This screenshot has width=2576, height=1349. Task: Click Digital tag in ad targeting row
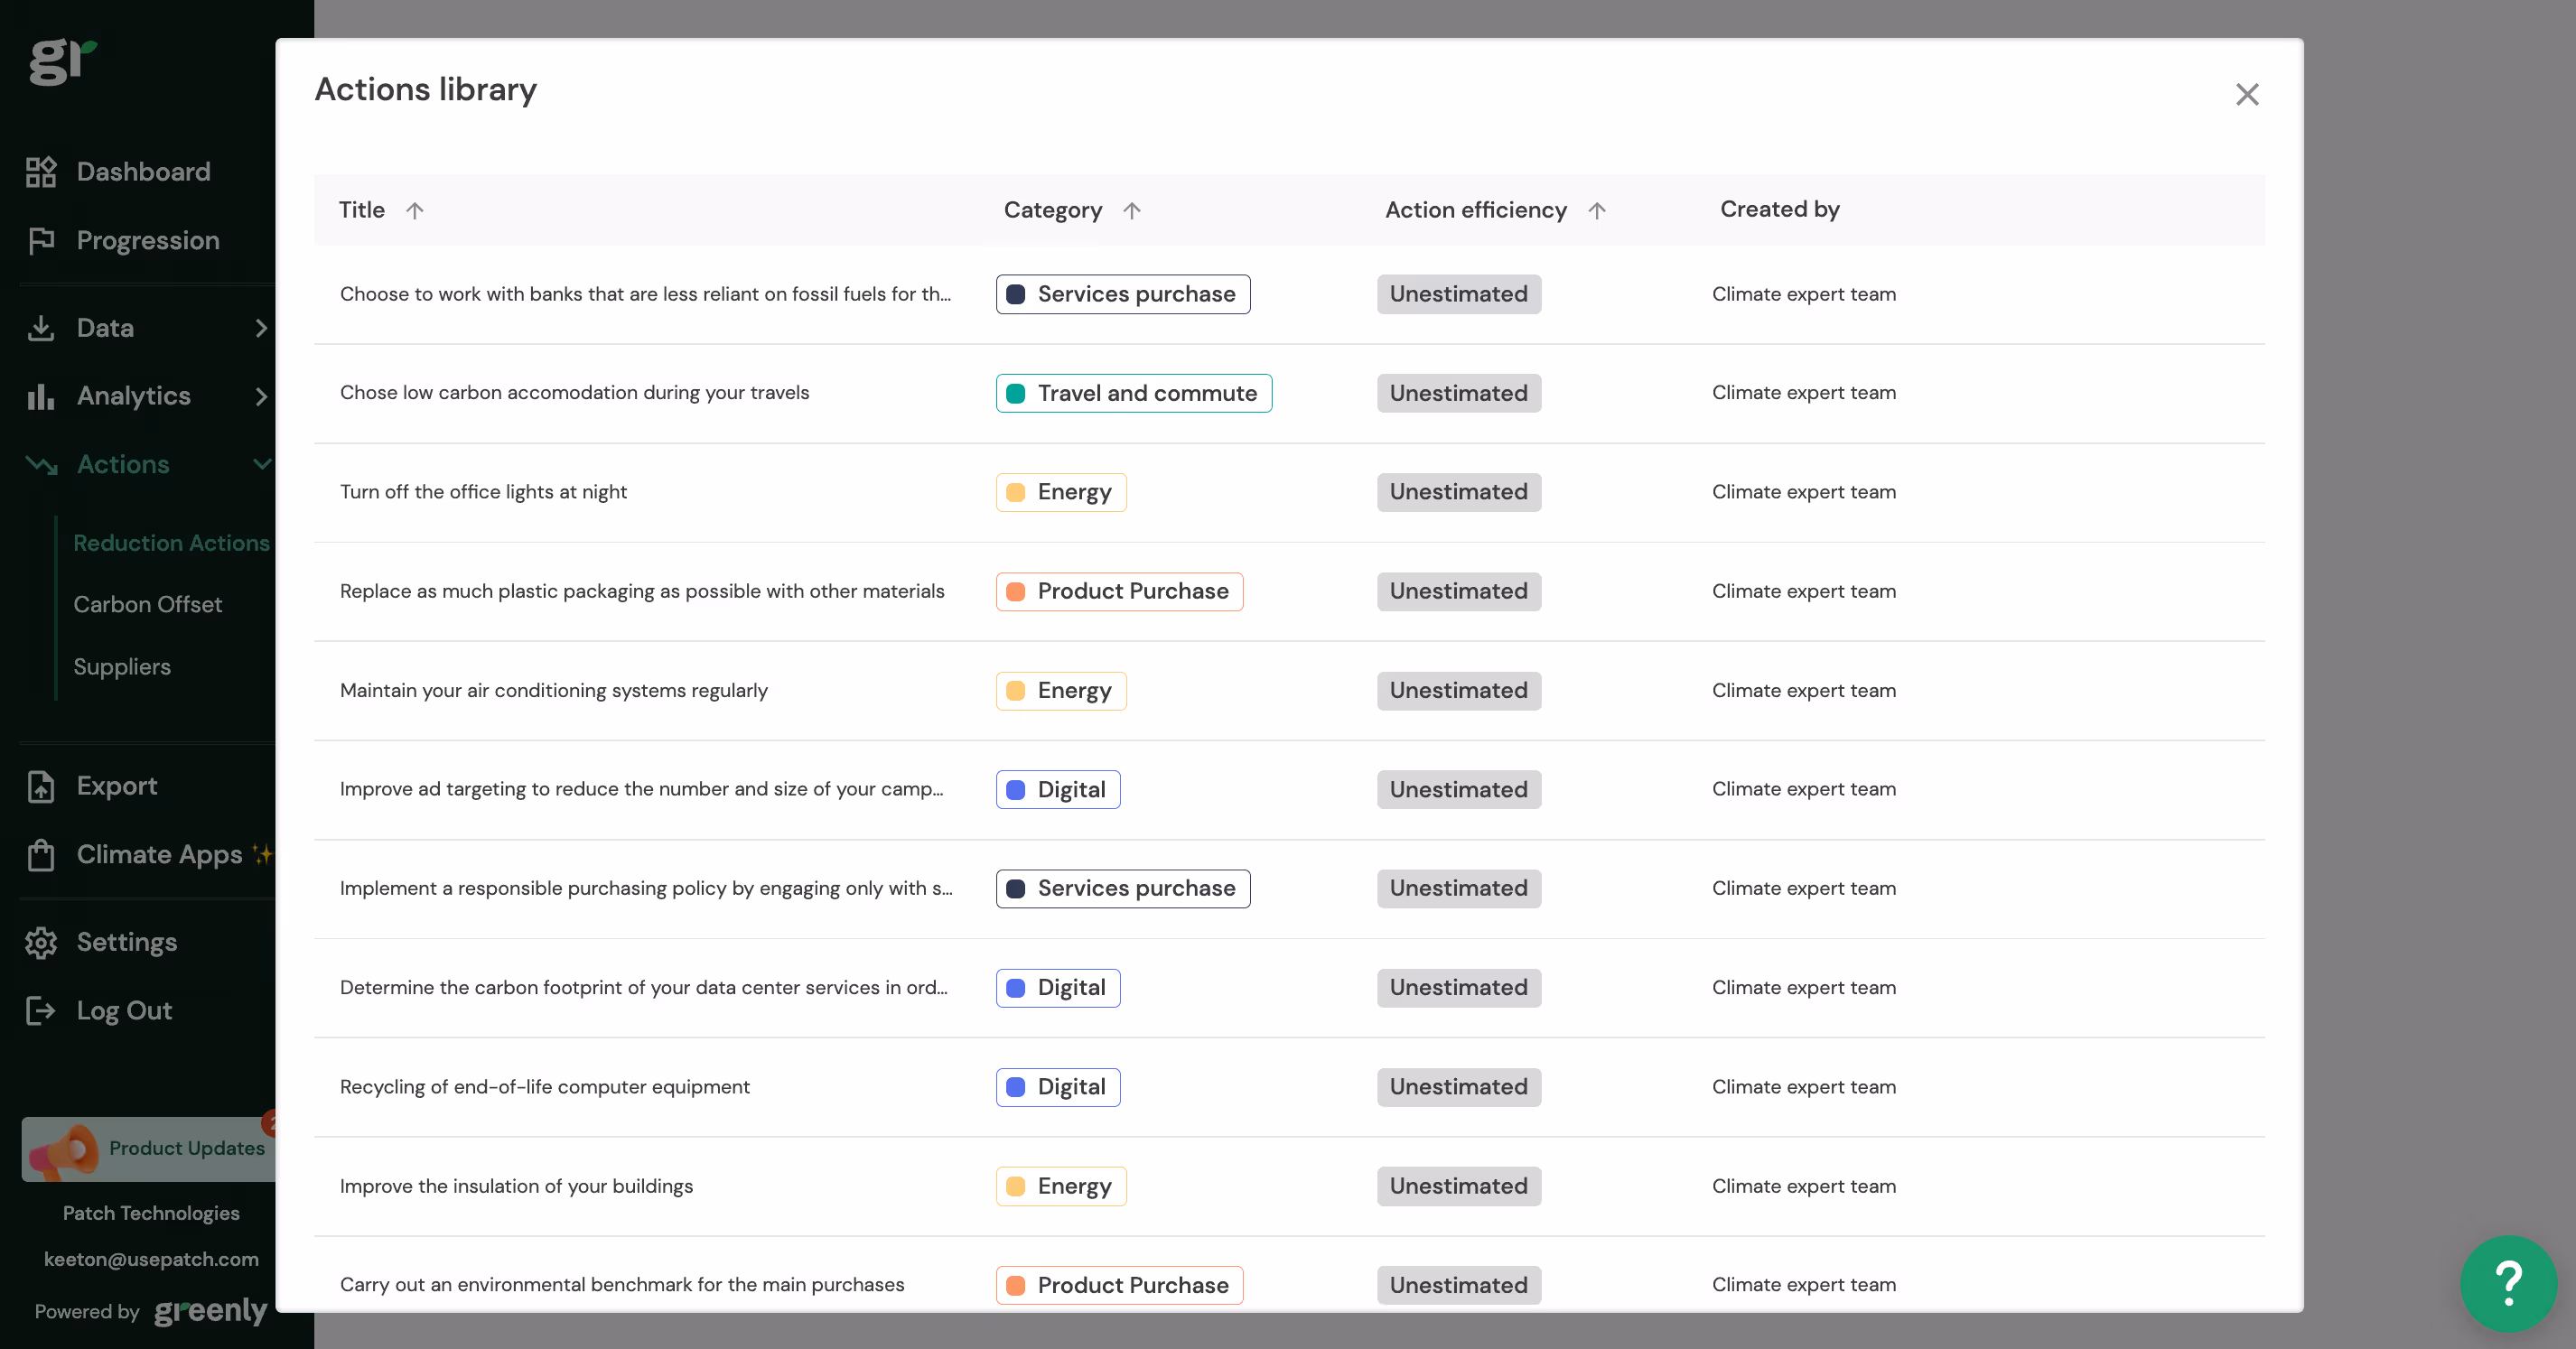point(1057,789)
